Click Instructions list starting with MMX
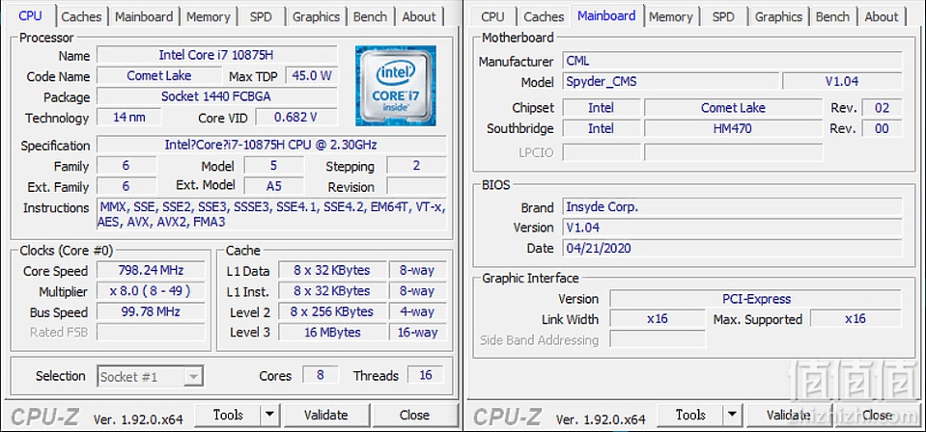Viewport: 926px width, 432px height. 271,214
